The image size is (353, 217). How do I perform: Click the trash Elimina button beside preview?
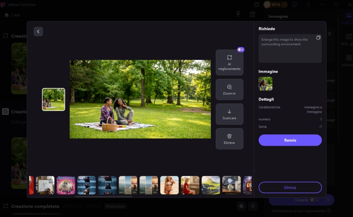click(x=229, y=139)
